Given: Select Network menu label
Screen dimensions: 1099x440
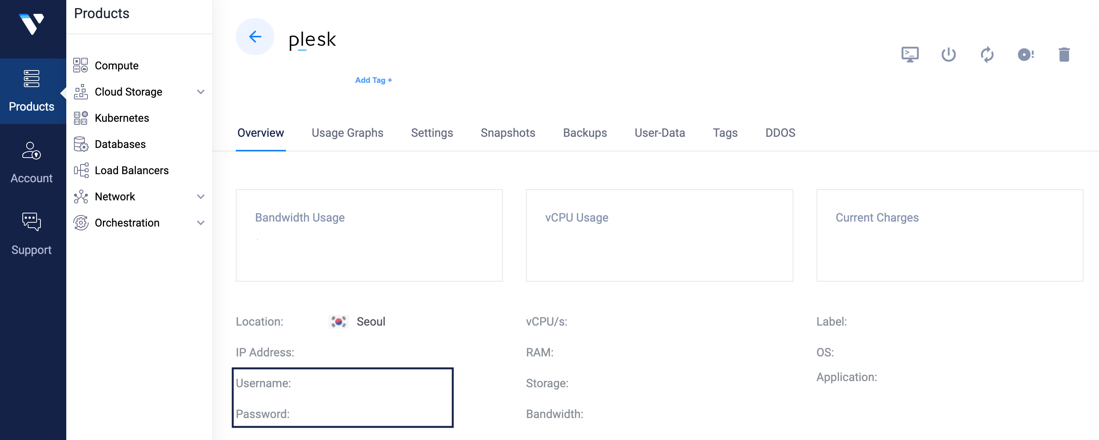Looking at the screenshot, I should pos(115,196).
